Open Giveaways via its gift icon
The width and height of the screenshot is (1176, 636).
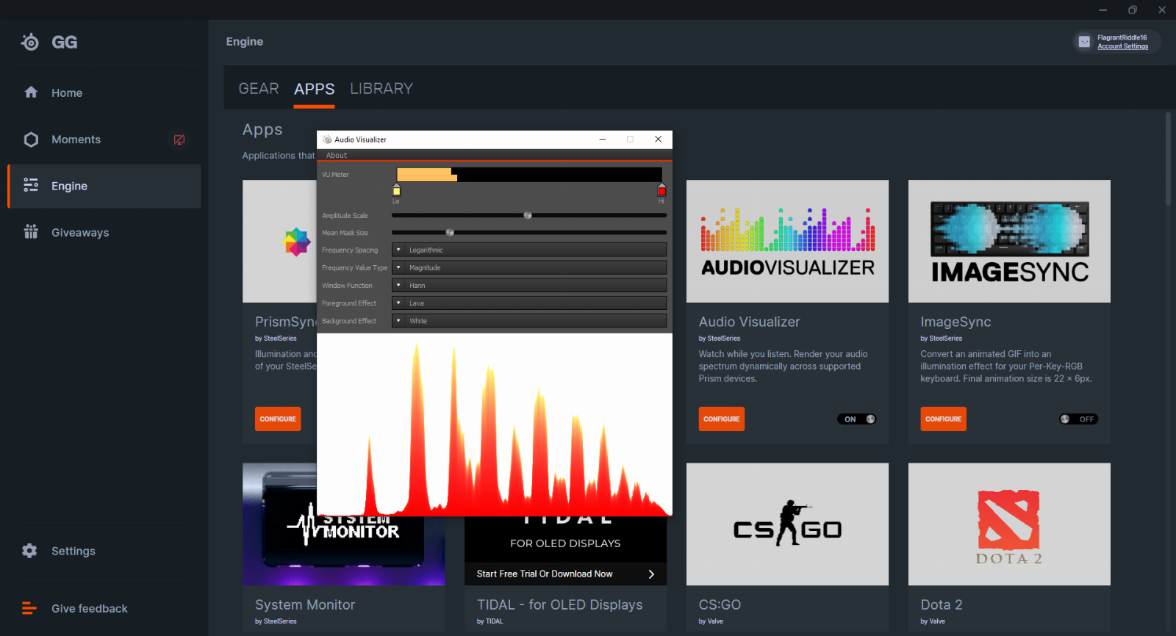(31, 232)
